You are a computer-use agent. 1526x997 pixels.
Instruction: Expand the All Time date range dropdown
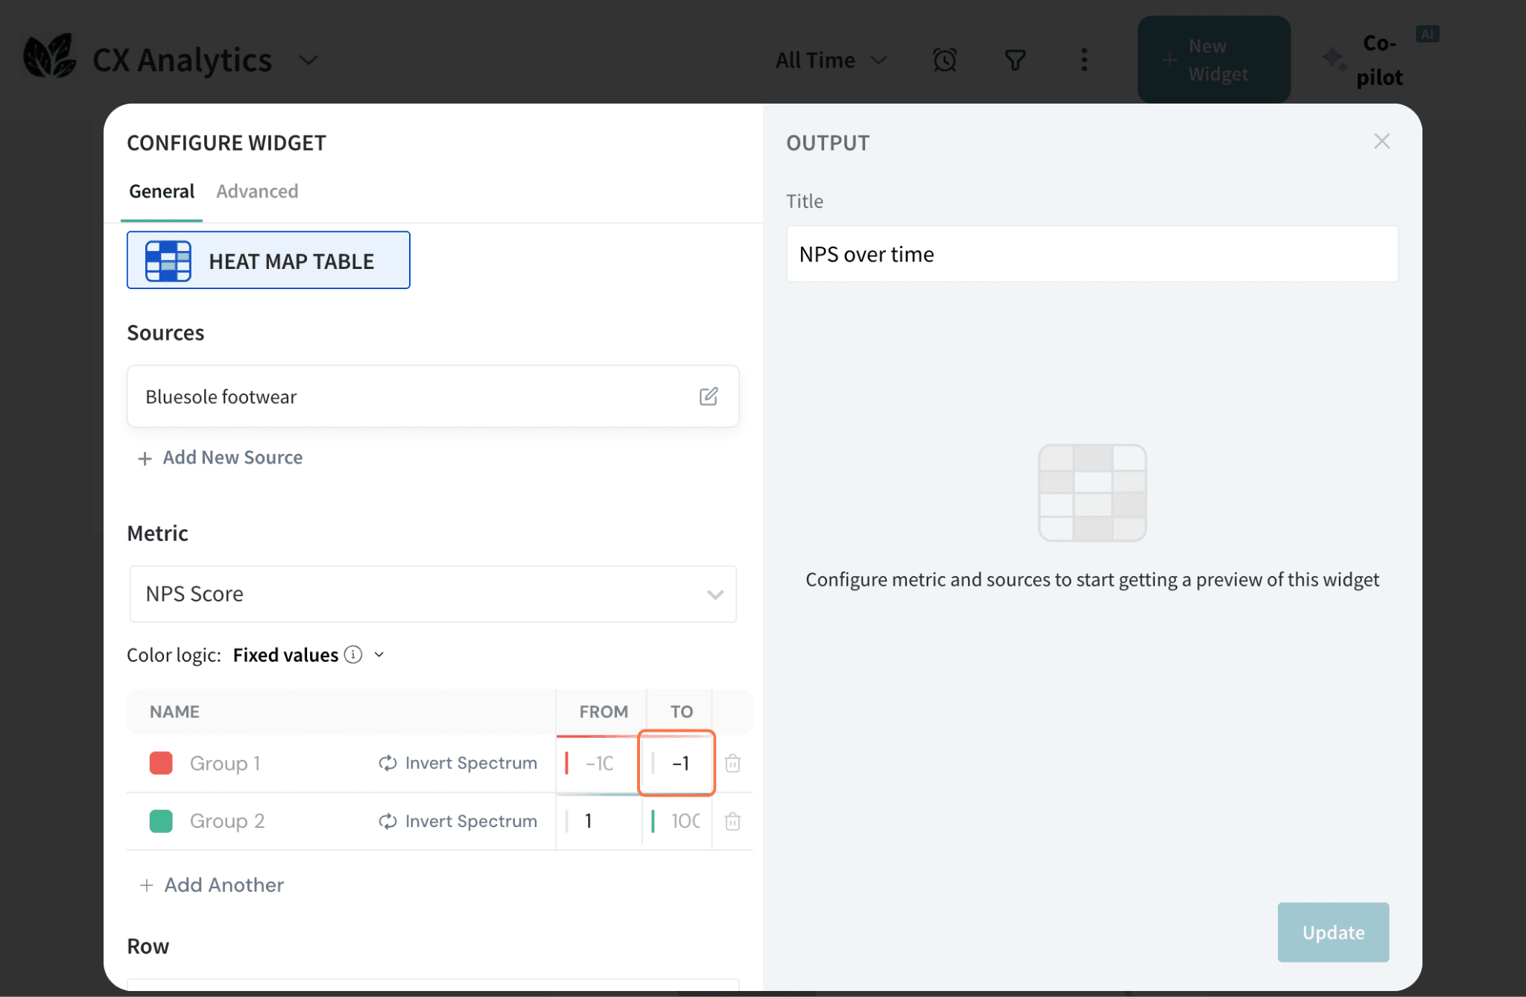click(830, 60)
